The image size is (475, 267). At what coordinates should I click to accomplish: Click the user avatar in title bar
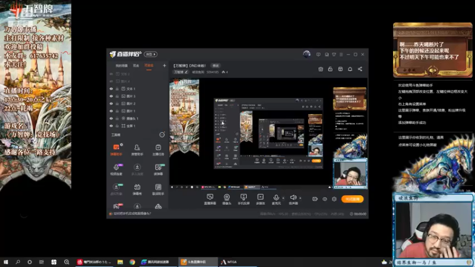[306, 54]
